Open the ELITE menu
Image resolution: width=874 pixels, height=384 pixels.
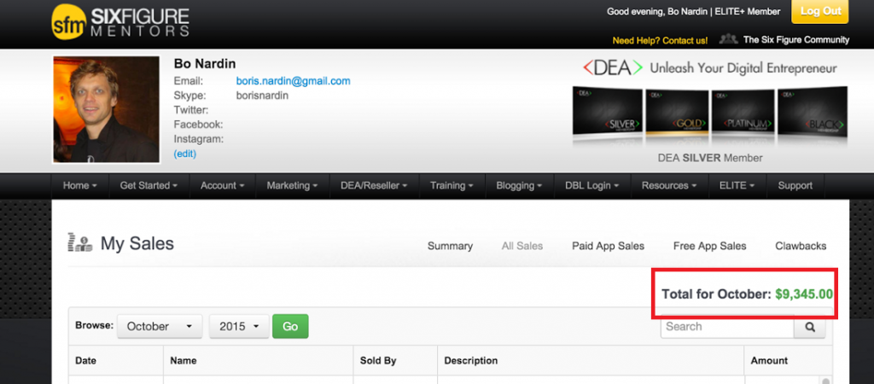click(x=737, y=185)
